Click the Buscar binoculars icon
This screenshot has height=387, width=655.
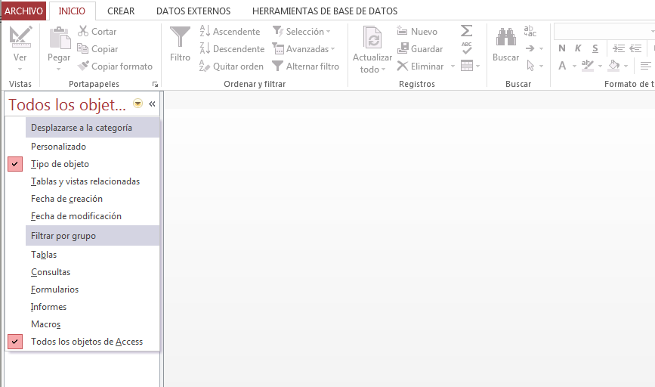click(x=505, y=38)
